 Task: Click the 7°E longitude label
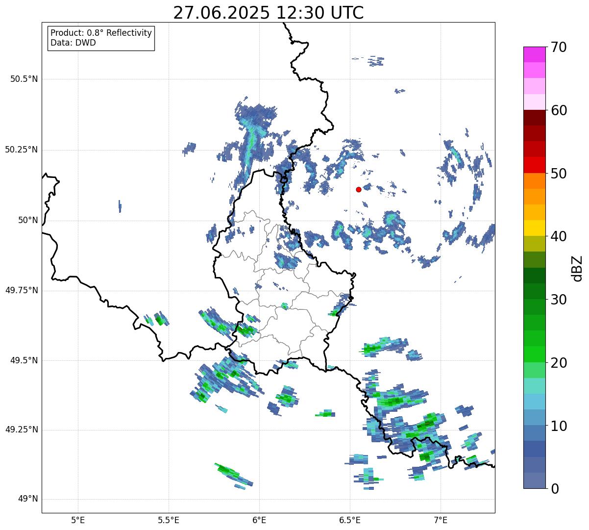[441, 520]
